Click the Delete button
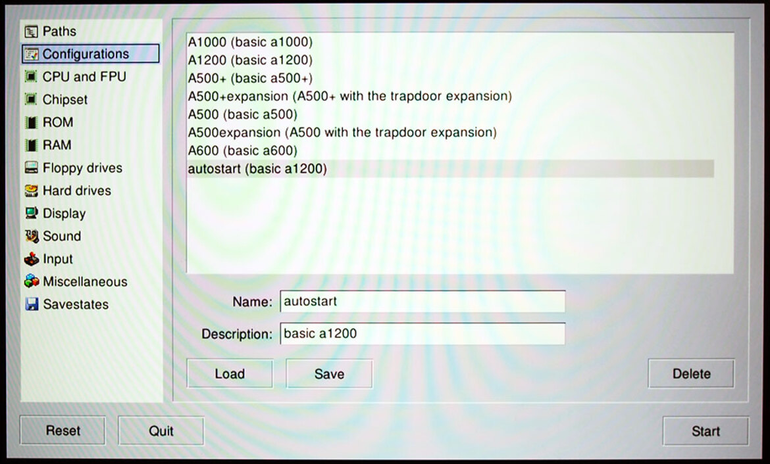The height and width of the screenshot is (464, 770). tap(692, 374)
